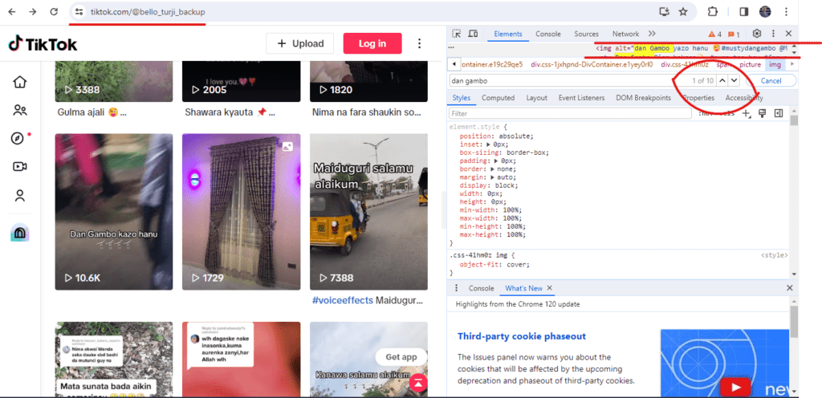822x398 pixels.
Task: Open TikTok more options three dots
Action: point(419,43)
